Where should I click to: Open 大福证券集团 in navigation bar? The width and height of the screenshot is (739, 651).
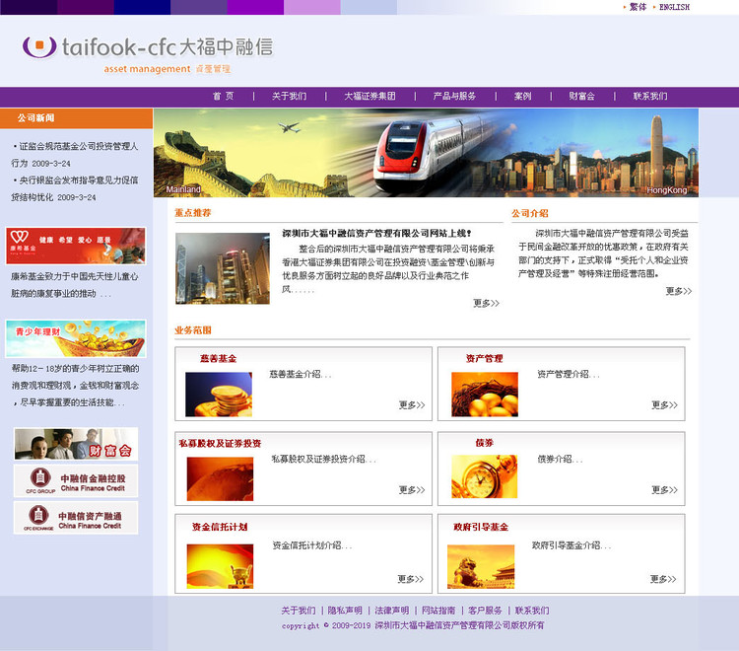tap(369, 97)
